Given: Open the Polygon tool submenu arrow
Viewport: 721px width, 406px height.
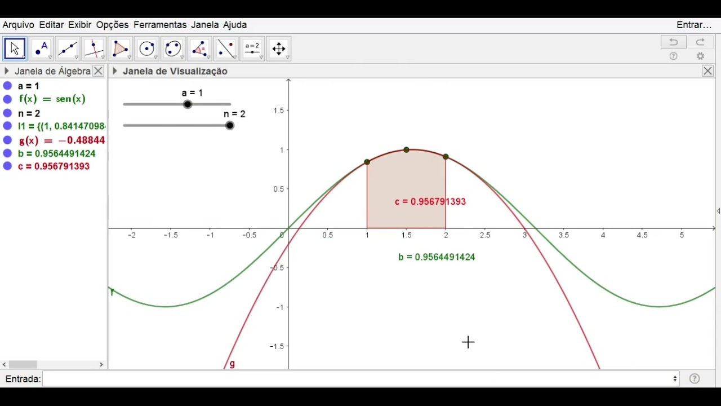Looking at the screenshot, I should click(129, 58).
